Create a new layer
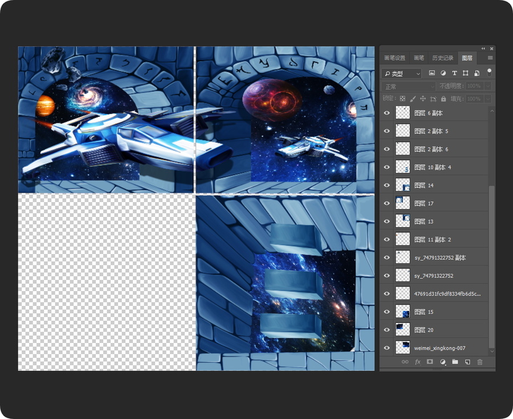This screenshot has height=419, width=513. pos(467,362)
